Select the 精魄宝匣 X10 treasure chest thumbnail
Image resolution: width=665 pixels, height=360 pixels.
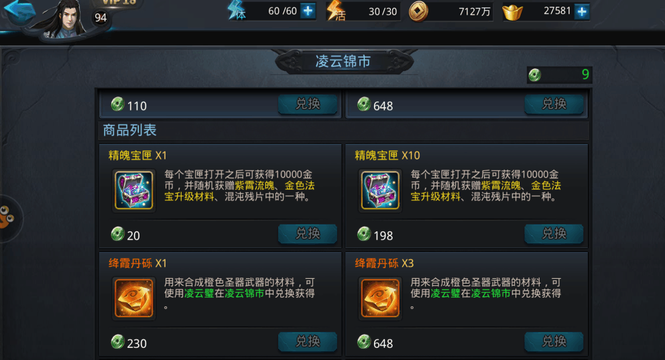coord(380,190)
